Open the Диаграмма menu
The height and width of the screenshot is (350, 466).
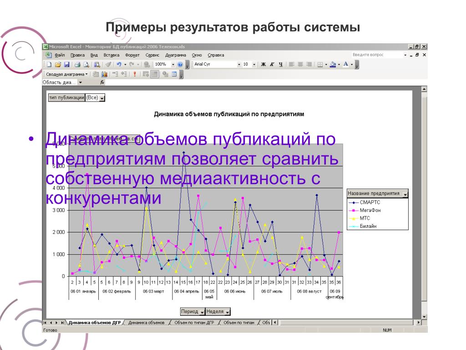176,55
